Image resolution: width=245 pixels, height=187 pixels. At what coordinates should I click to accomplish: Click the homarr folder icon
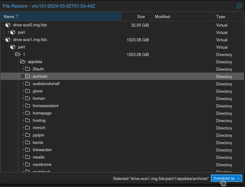coord(28,98)
